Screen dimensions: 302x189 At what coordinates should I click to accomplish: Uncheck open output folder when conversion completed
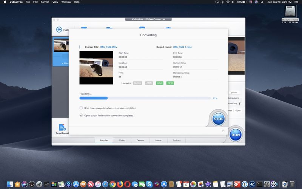click(81, 115)
